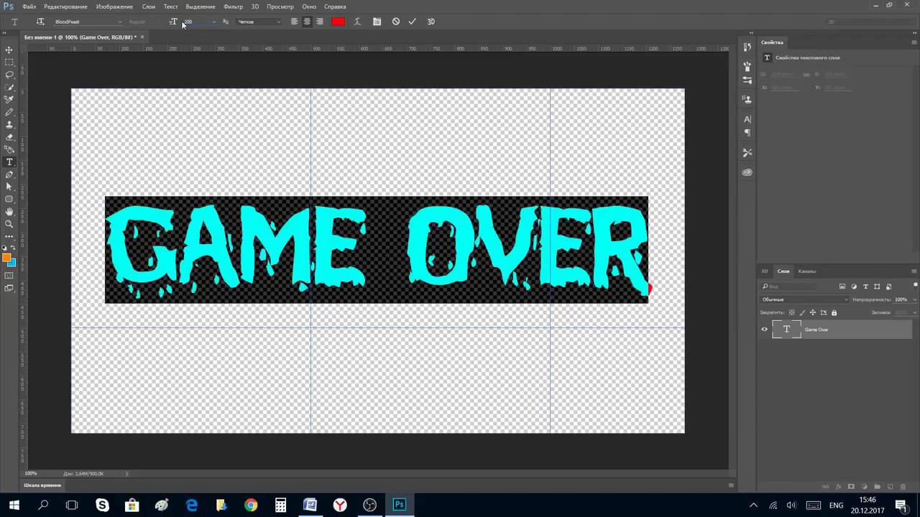Toggle the Character and Paragraph panels
The height and width of the screenshot is (517, 920).
click(377, 22)
